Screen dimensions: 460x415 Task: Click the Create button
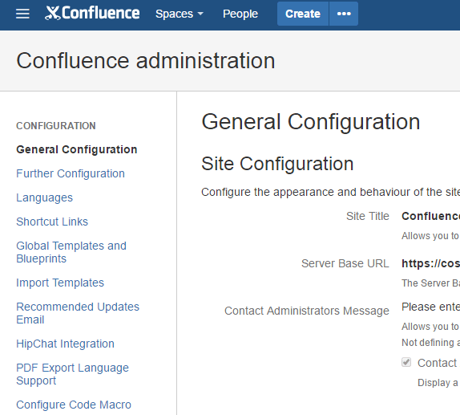(x=303, y=14)
